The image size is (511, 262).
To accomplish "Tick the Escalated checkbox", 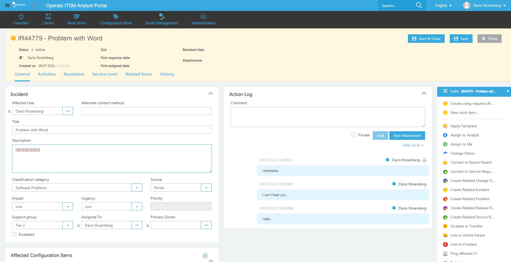I will pos(14,234).
